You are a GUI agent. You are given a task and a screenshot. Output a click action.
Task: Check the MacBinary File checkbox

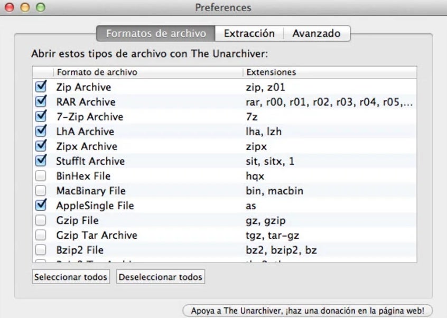click(x=41, y=191)
